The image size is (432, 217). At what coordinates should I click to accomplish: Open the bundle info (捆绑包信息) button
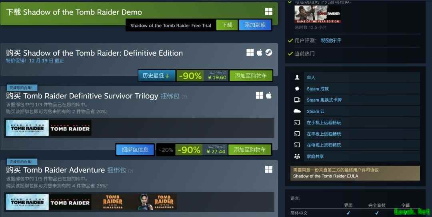point(135,150)
